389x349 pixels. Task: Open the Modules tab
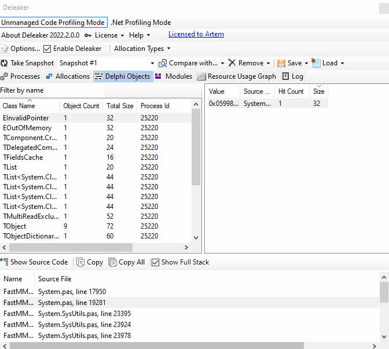tap(174, 76)
